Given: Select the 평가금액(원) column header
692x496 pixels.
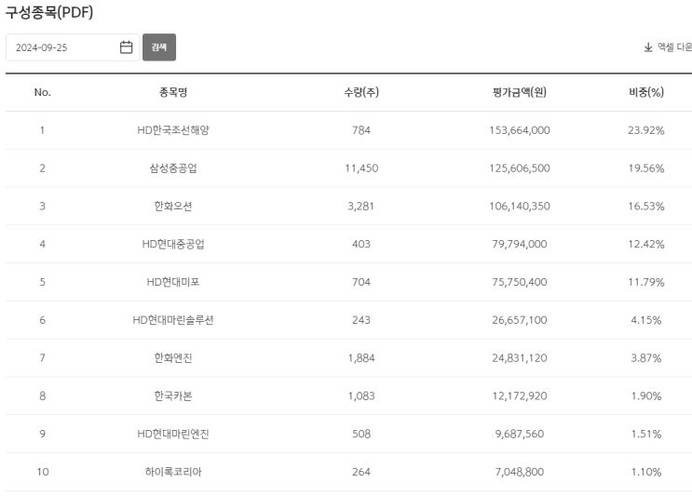Looking at the screenshot, I should [x=519, y=92].
